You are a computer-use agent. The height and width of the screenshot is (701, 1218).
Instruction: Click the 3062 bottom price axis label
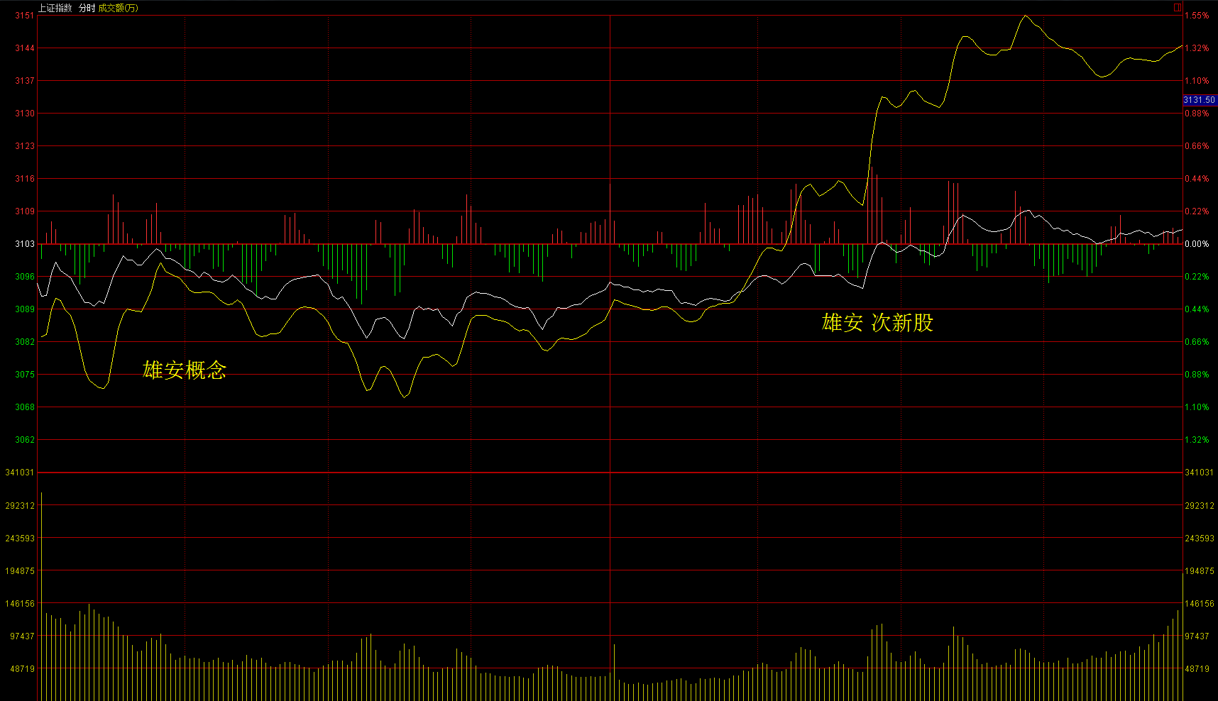point(24,440)
